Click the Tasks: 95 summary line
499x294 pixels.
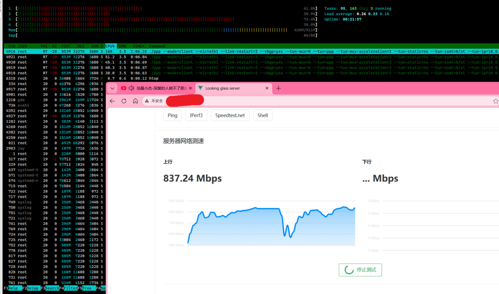pyautogui.click(x=358, y=9)
